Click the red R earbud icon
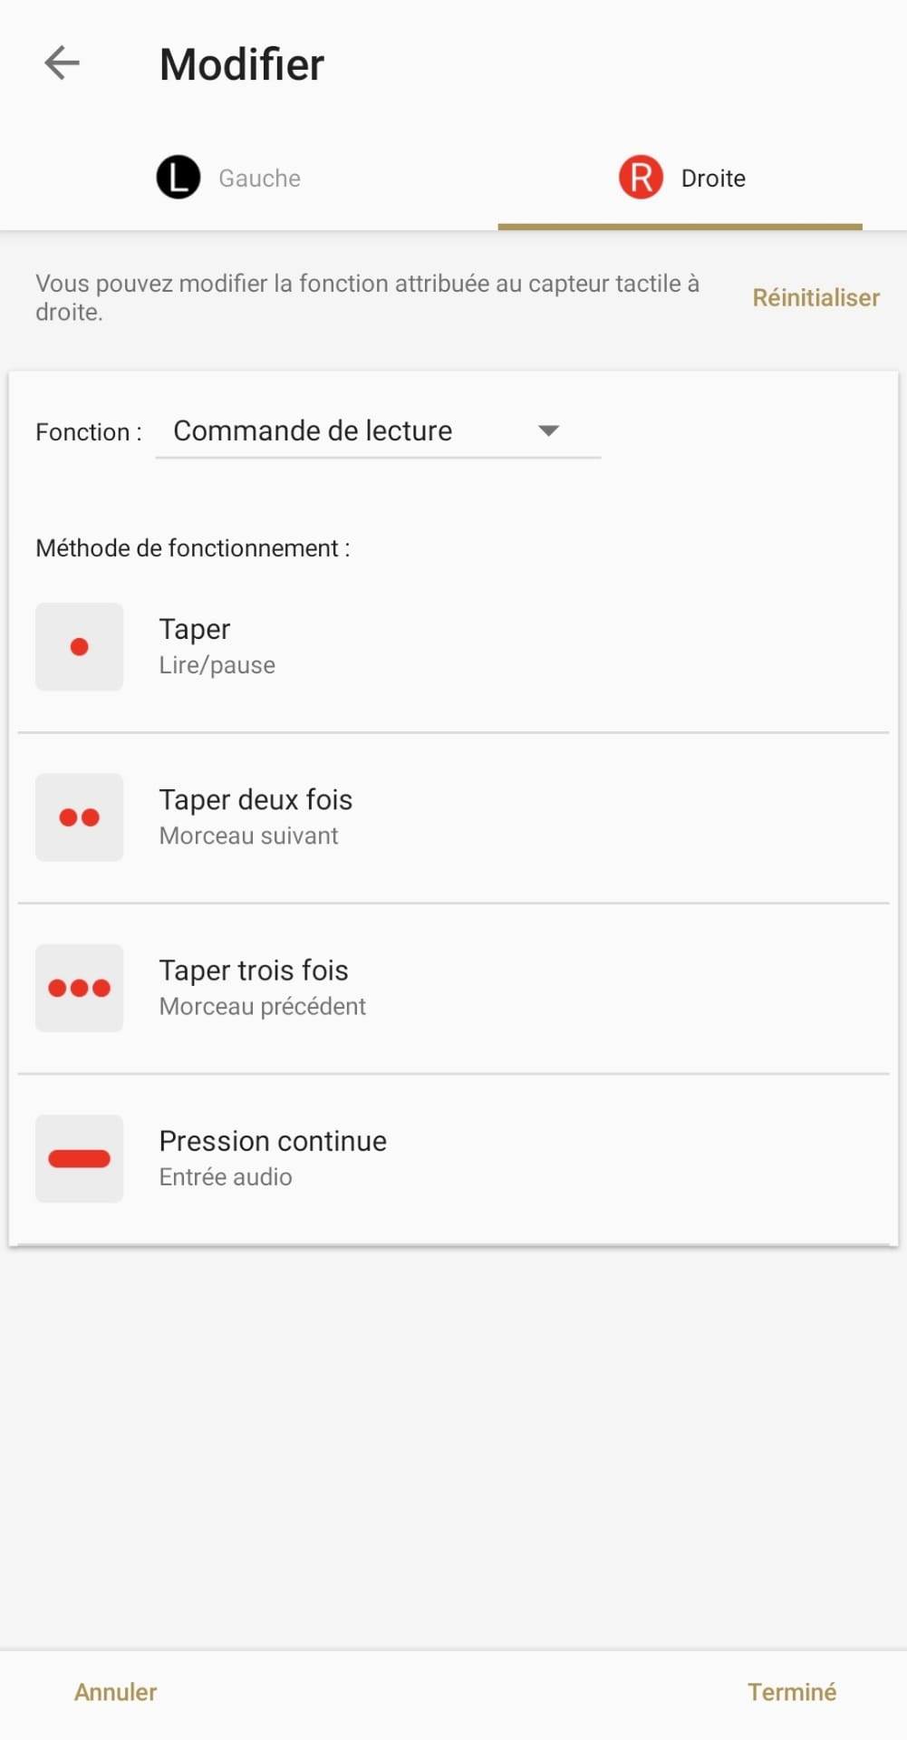Viewport: 907px width, 1740px height. tap(641, 177)
